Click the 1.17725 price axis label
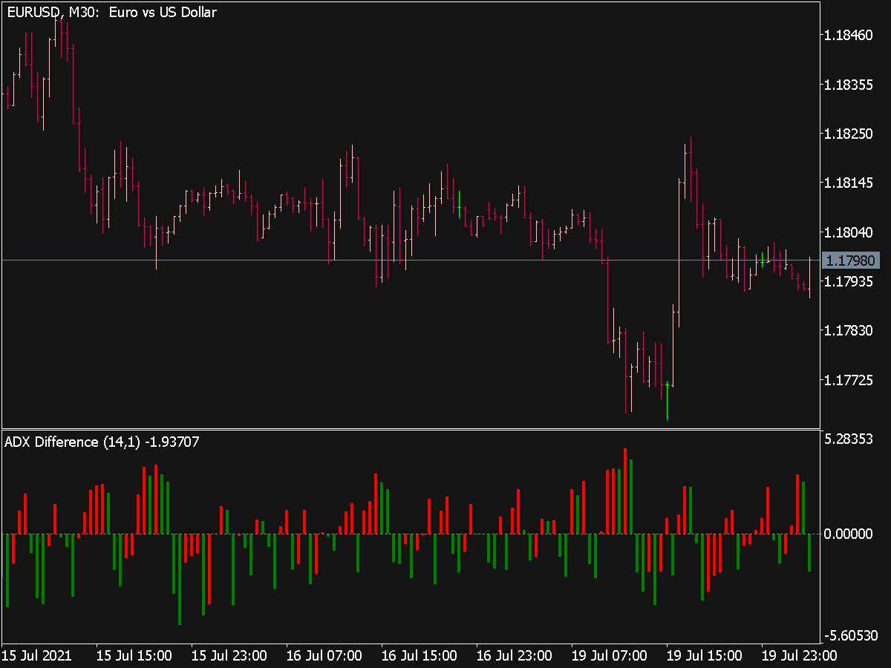Image resolution: width=891 pixels, height=668 pixels. [849, 380]
